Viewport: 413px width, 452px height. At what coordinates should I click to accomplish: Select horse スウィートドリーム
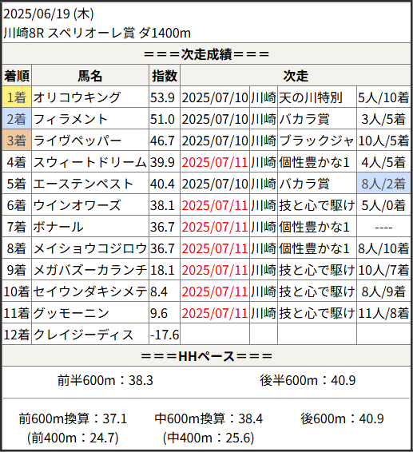(x=90, y=162)
